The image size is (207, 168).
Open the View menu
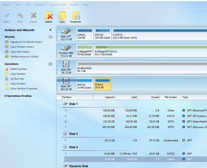(18, 5)
